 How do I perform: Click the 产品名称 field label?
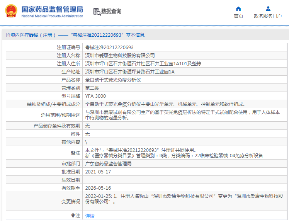tap(71, 80)
